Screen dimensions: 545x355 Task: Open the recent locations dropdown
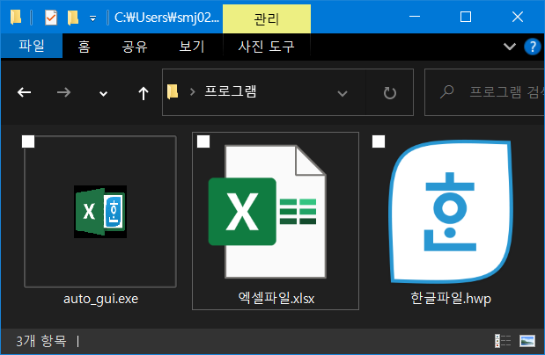pyautogui.click(x=103, y=93)
